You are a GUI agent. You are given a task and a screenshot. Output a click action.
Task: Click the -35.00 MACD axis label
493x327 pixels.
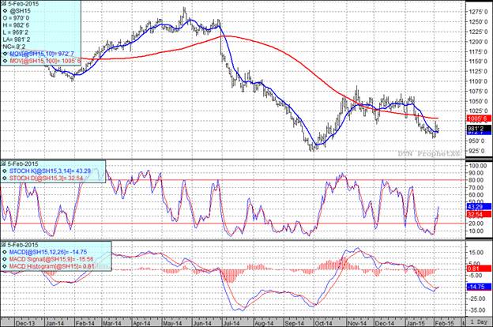point(476,310)
